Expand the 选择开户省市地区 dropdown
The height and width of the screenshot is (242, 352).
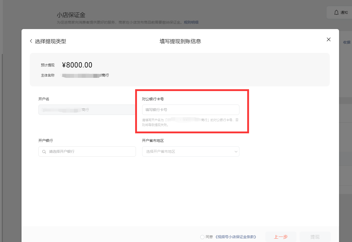click(x=191, y=151)
